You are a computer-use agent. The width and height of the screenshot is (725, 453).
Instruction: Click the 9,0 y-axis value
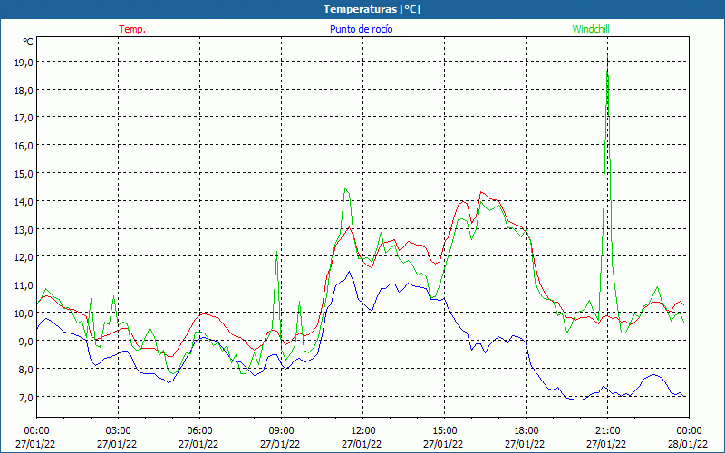tap(26, 342)
